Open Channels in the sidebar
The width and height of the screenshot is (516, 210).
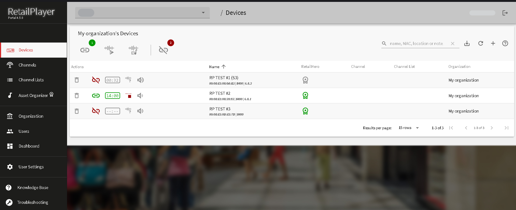pos(27,65)
